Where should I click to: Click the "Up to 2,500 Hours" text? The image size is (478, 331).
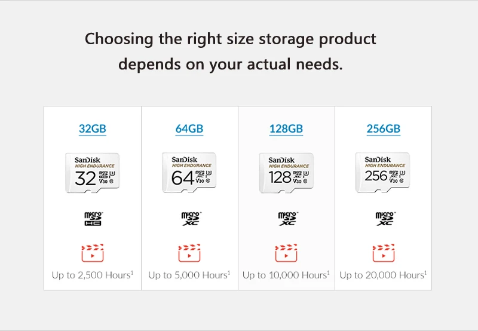click(92, 275)
